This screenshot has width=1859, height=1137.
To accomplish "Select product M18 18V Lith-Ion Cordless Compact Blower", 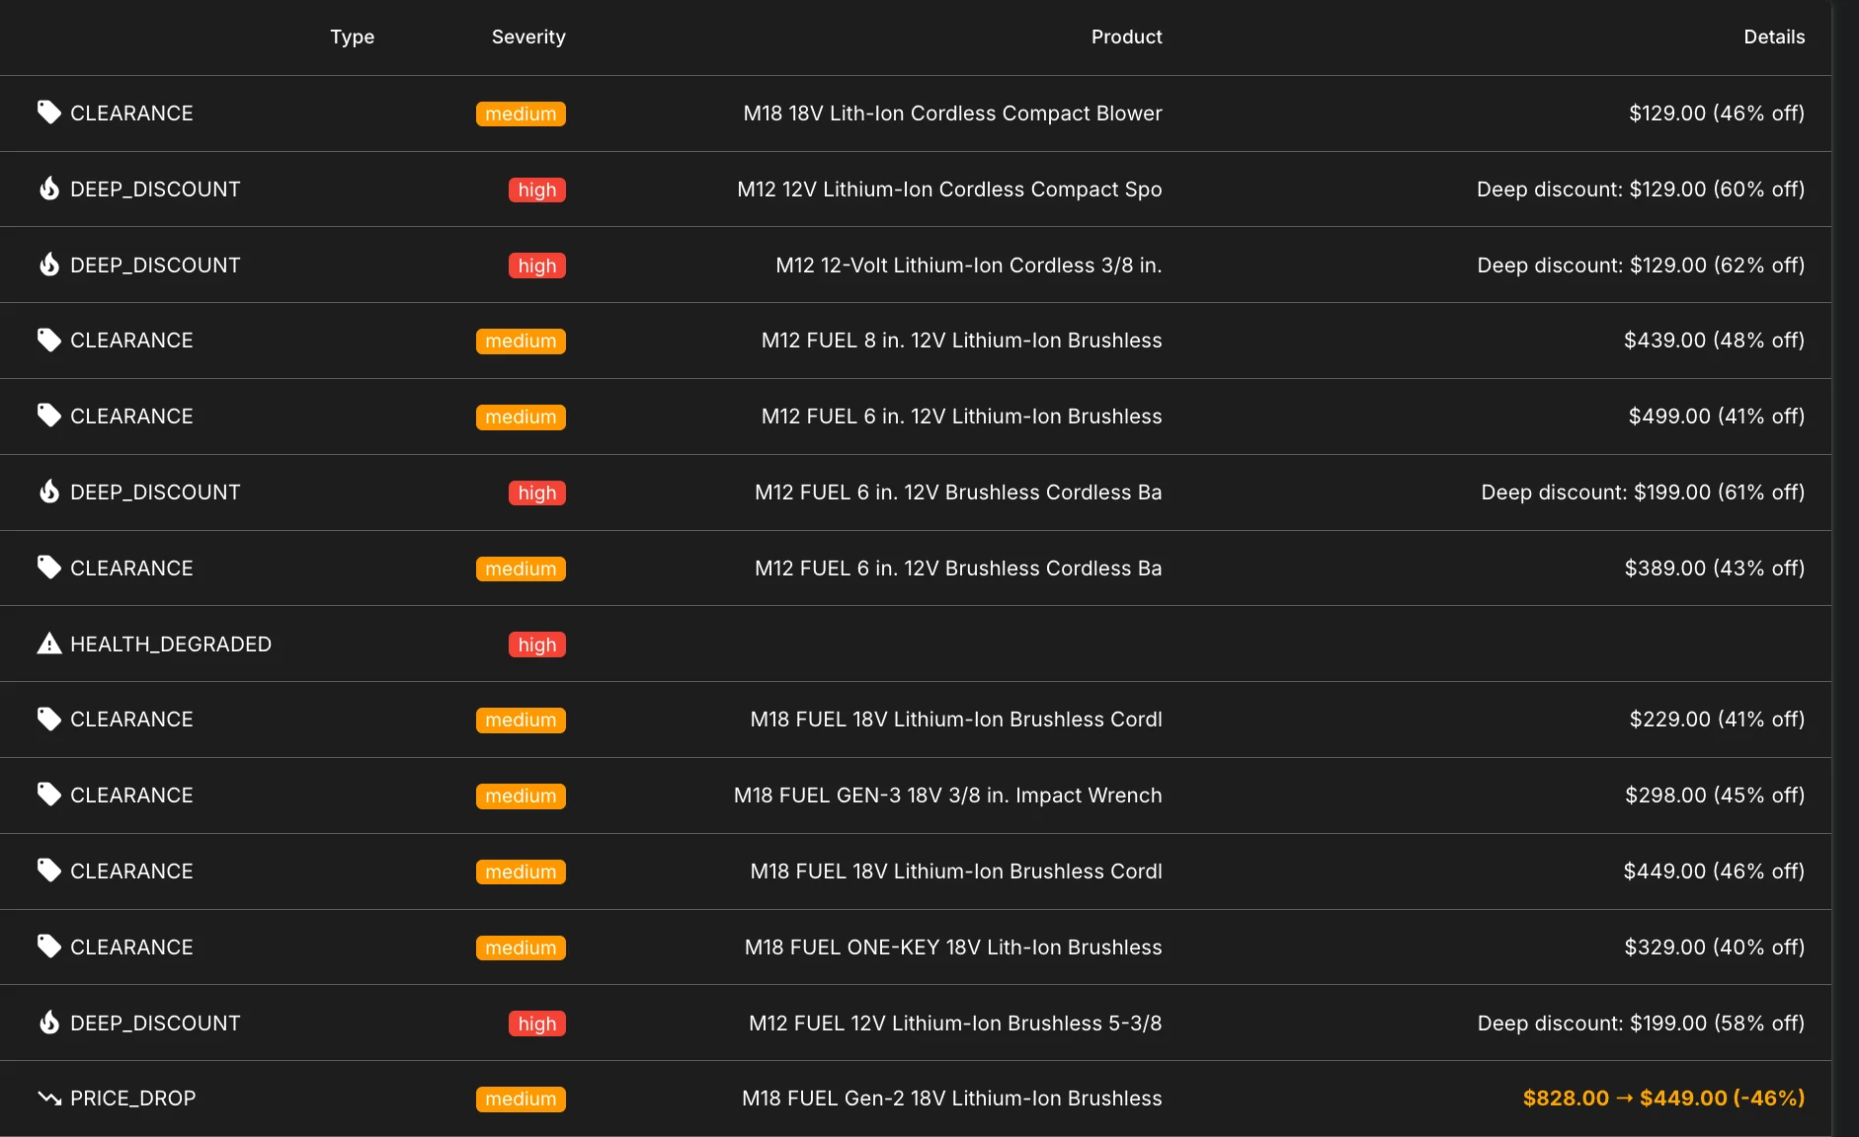I will [952, 114].
